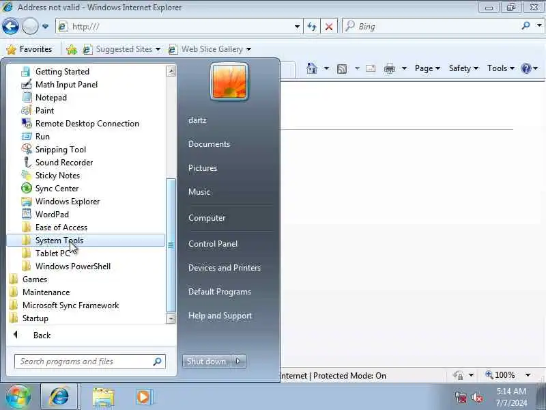Viewport: 546px width, 410px height.
Task: Open Documents from Start menu
Action: 209,144
